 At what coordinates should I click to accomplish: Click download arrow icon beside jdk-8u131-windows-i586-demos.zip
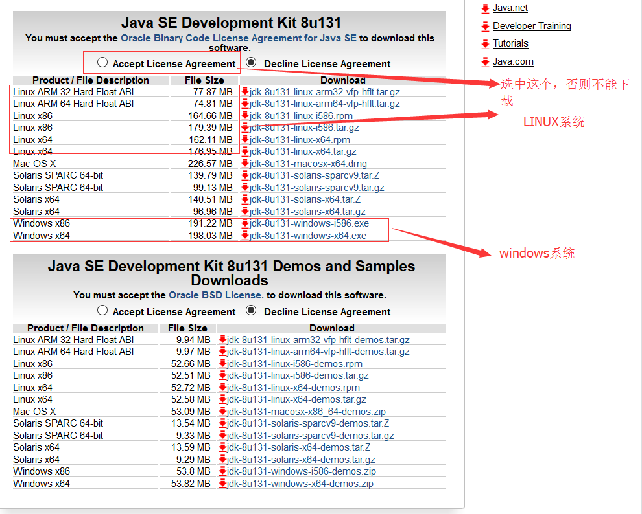tap(222, 471)
